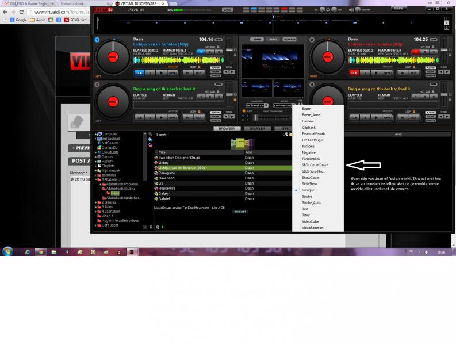Trigger hot cue 1 on deck 1
This screenshot has width=456, height=345.
(x=201, y=52)
